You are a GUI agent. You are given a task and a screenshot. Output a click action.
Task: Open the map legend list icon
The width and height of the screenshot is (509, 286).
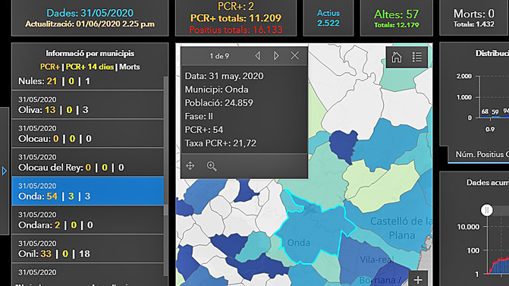(417, 57)
